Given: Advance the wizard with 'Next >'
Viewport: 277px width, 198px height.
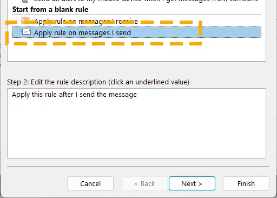Looking at the screenshot, I should tap(192, 183).
